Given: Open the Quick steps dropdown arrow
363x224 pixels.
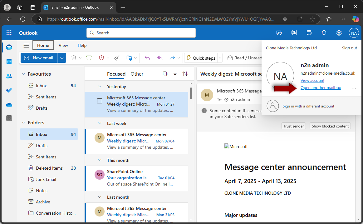Looking at the screenshot, I should [220, 58].
